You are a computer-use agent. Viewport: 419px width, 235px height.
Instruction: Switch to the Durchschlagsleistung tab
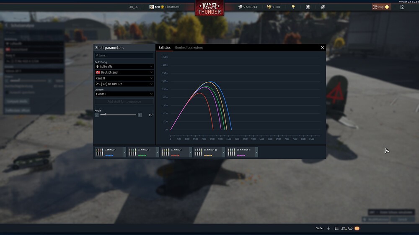click(x=189, y=48)
